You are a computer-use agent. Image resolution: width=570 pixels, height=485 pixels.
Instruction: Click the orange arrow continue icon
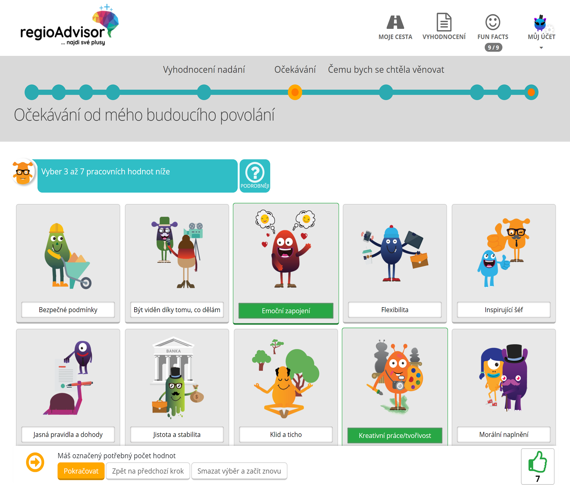tap(35, 462)
